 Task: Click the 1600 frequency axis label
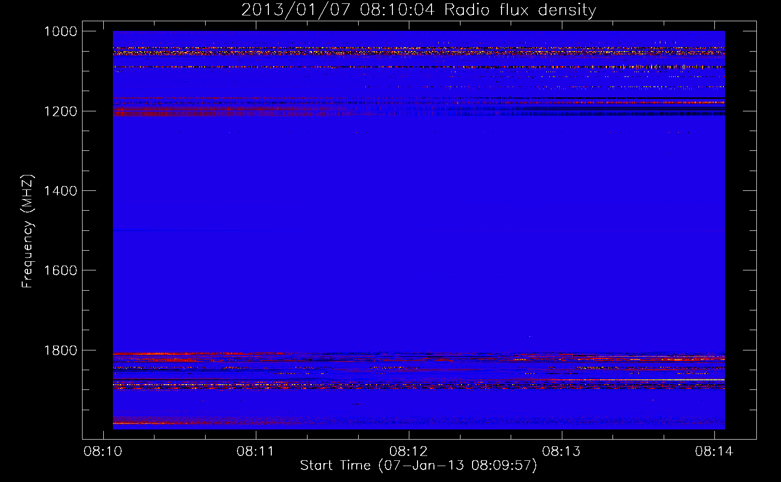pos(60,270)
